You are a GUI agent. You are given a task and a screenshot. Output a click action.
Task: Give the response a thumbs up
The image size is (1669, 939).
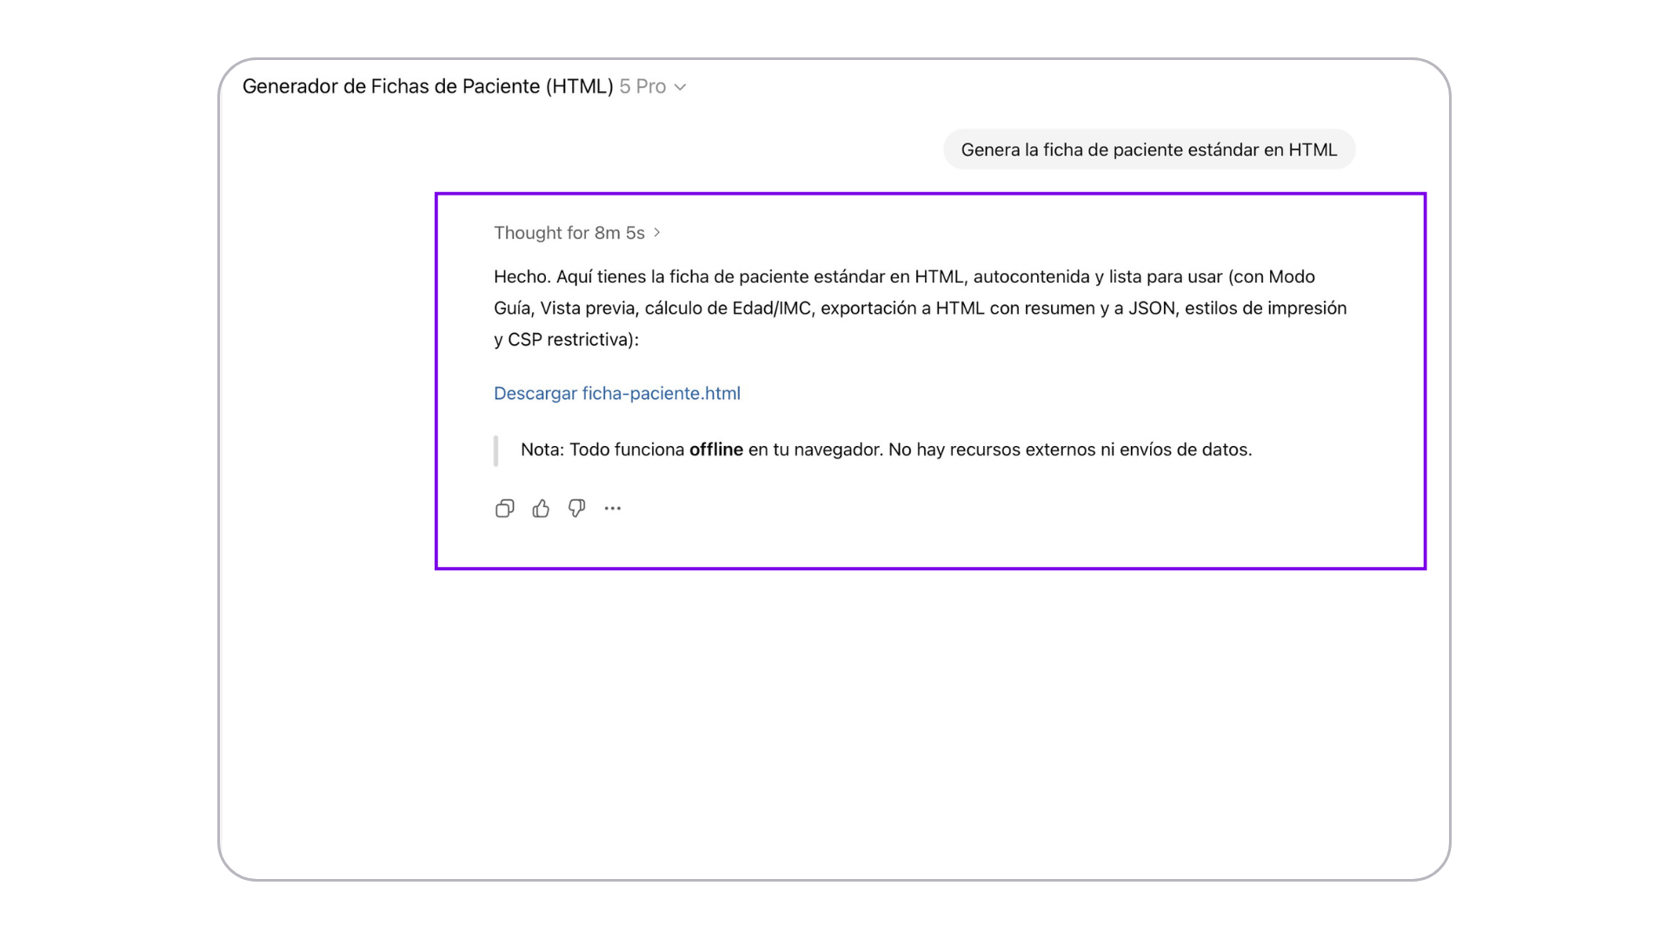coord(541,509)
